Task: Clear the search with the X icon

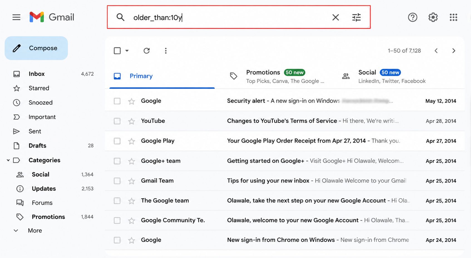Action: (336, 17)
